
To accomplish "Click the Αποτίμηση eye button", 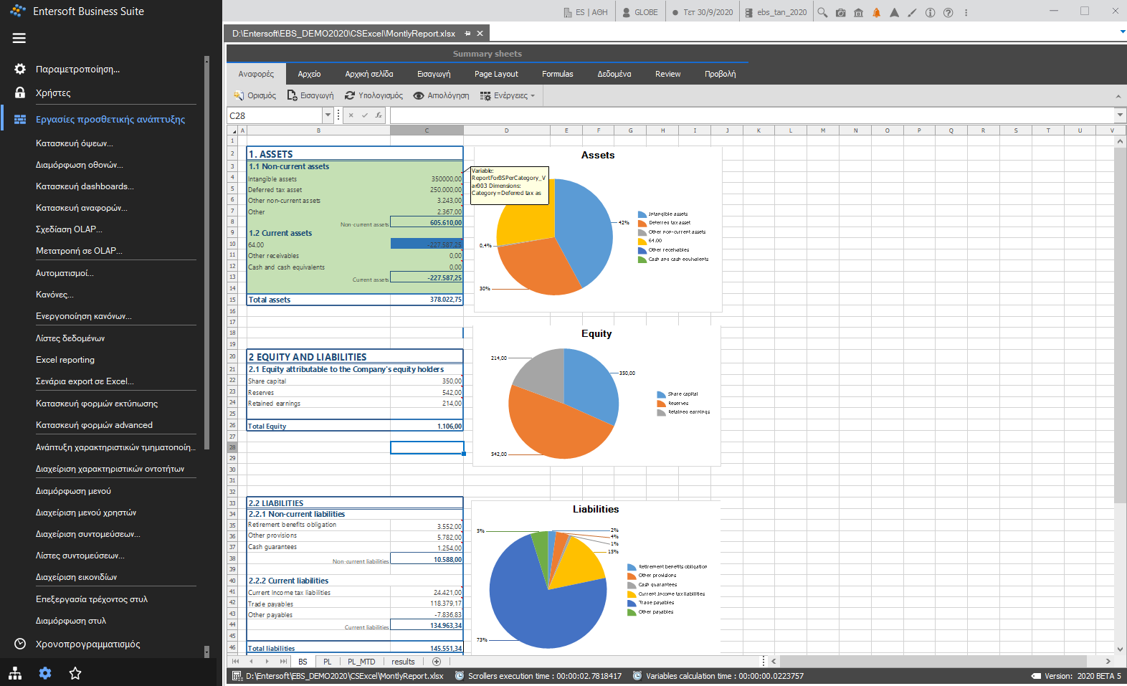I will pos(442,95).
